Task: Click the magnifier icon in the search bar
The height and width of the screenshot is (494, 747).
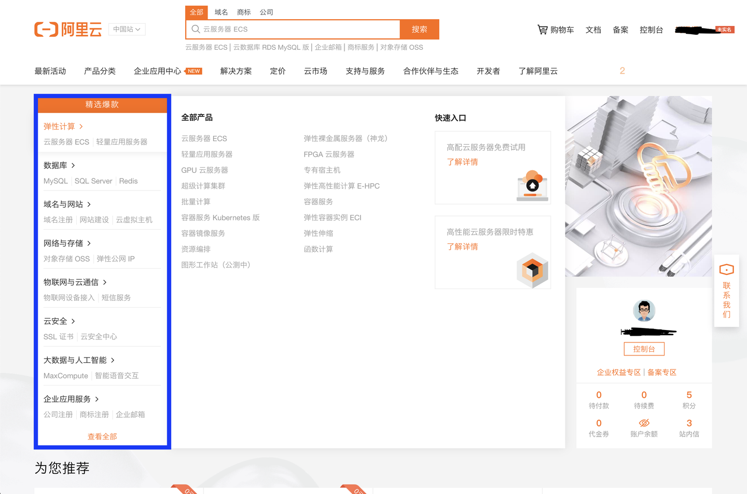Action: tap(196, 29)
